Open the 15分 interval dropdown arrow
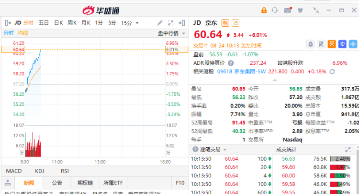Image resolution: width=359 pixels, height=194 pixels. coord(137,23)
